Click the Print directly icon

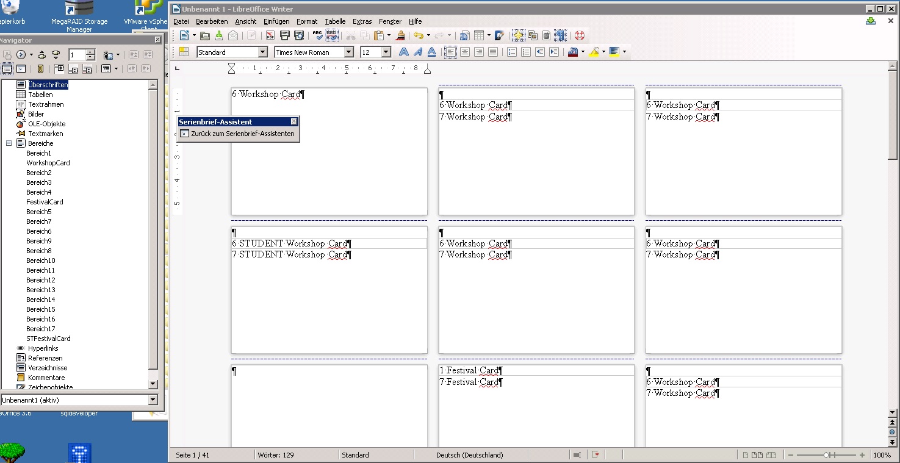click(285, 35)
